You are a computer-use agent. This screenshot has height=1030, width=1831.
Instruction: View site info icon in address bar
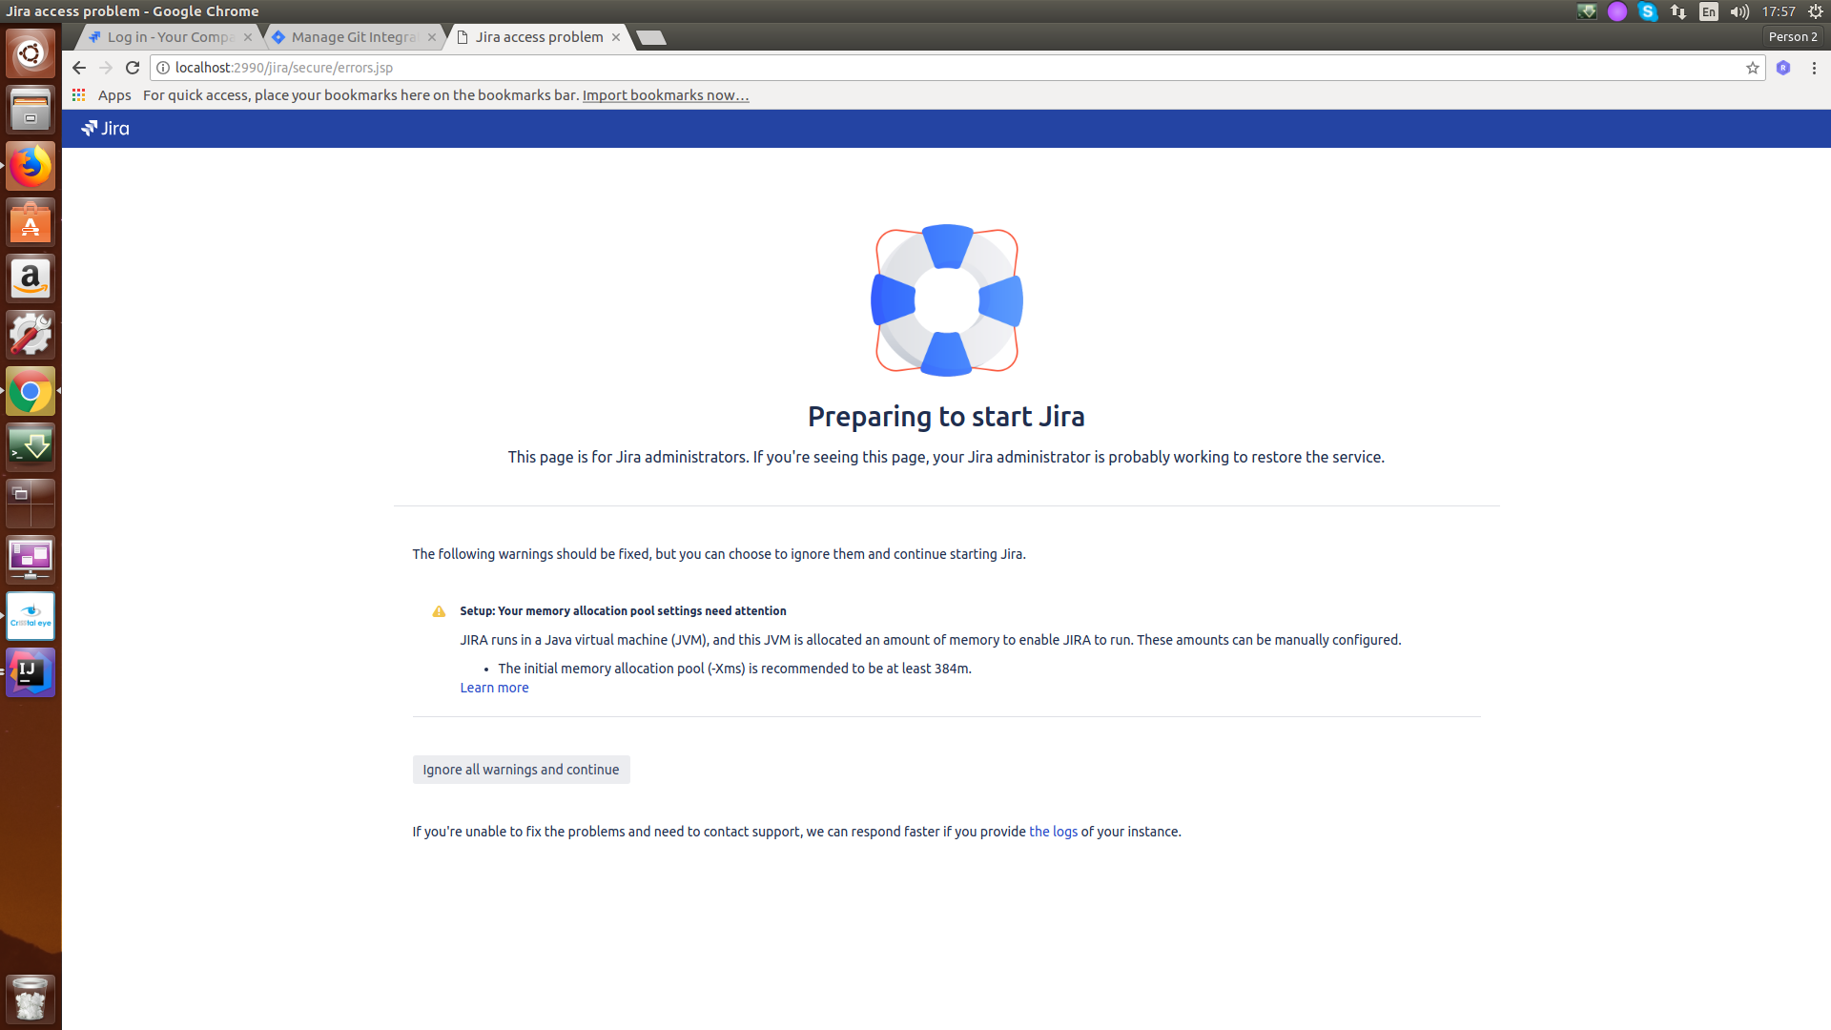[x=163, y=68]
